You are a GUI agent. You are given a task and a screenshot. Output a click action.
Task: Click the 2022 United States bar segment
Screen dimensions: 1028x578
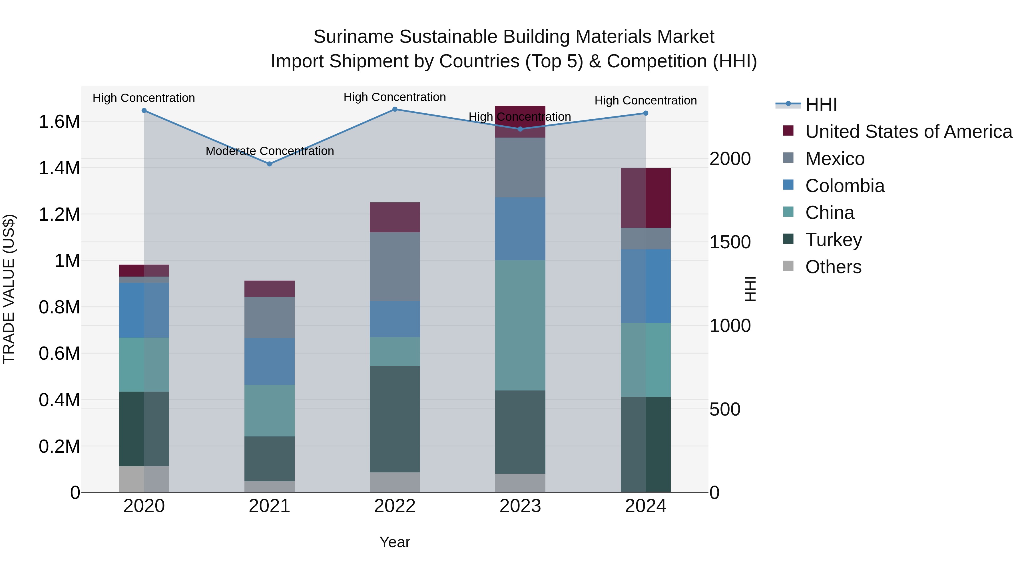[x=395, y=217]
